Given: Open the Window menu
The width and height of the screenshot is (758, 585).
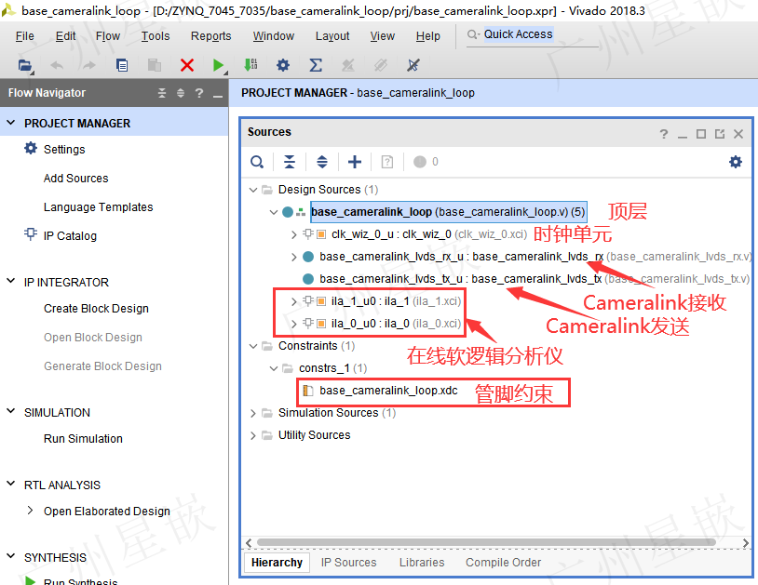Looking at the screenshot, I should click(x=273, y=36).
